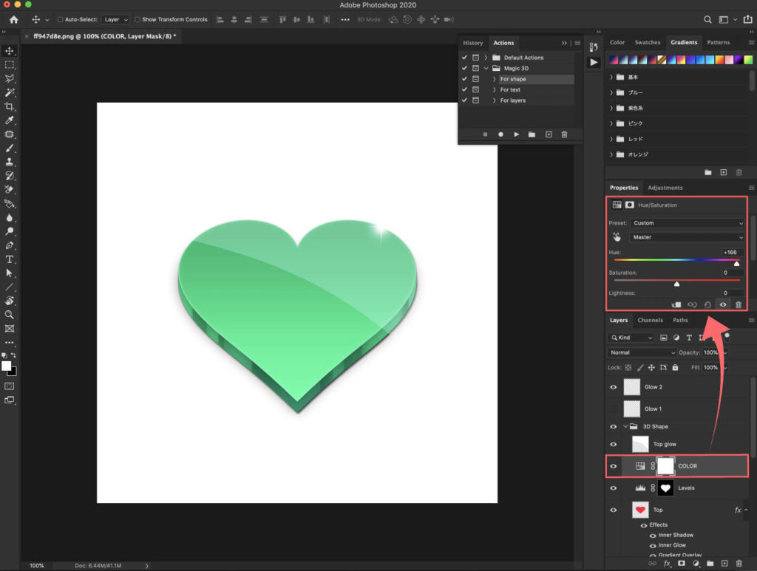This screenshot has height=571, width=757.
Task: Create new gradient in Gradients panel
Action: click(723, 172)
